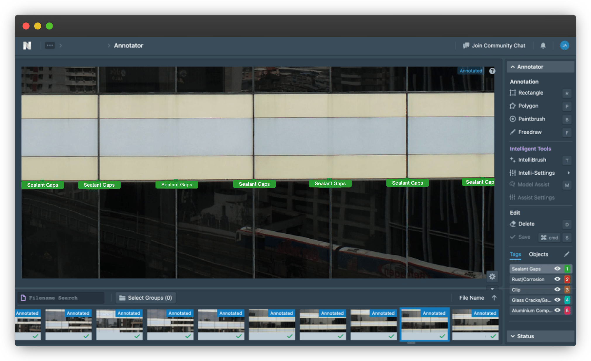Click the help question mark on the image
This screenshot has width=591, height=361.
coord(492,71)
